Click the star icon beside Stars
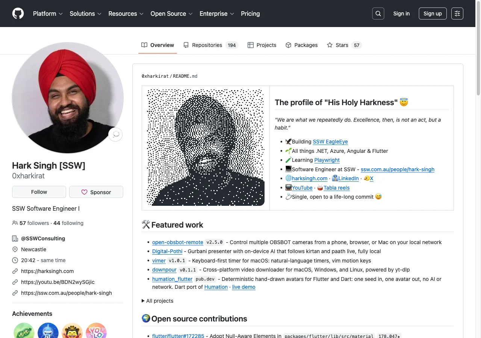Image resolution: width=481 pixels, height=338 pixels. click(x=330, y=45)
